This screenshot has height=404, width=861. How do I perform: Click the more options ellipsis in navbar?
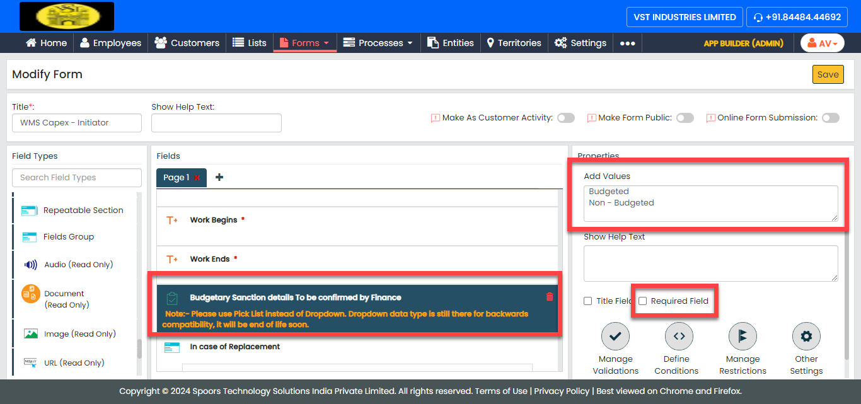627,43
